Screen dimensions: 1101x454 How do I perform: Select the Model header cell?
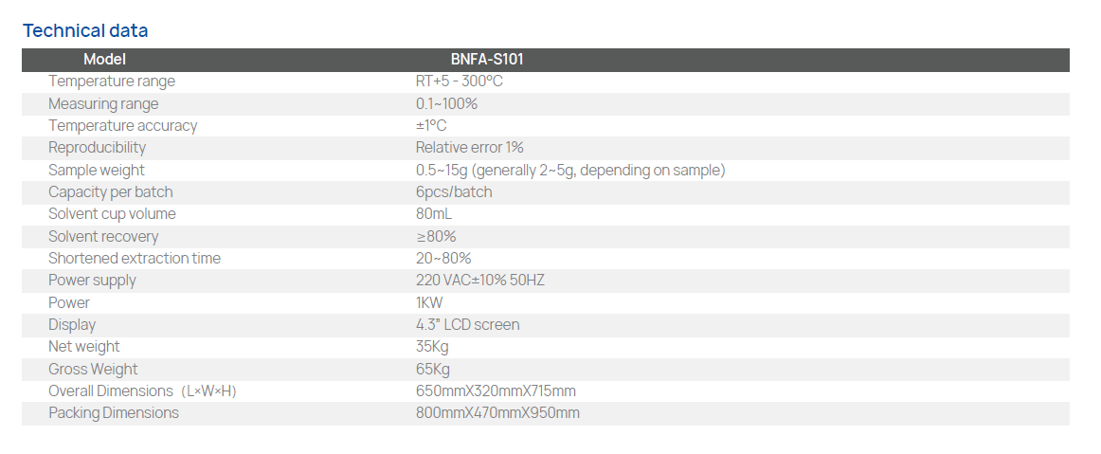pyautogui.click(x=104, y=60)
